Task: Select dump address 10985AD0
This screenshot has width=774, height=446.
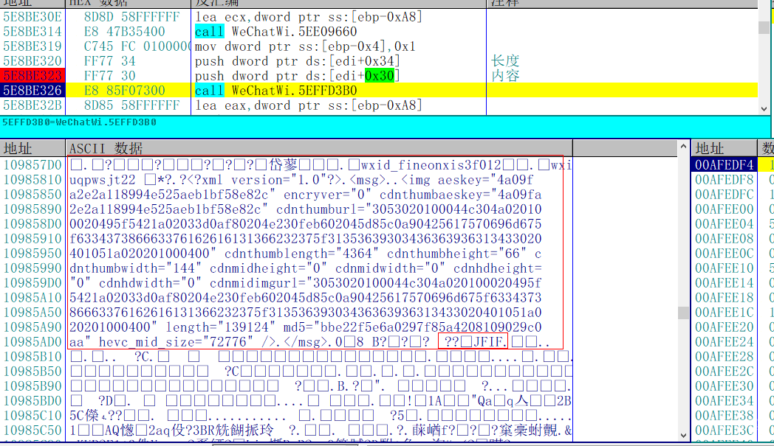Action: point(32,342)
